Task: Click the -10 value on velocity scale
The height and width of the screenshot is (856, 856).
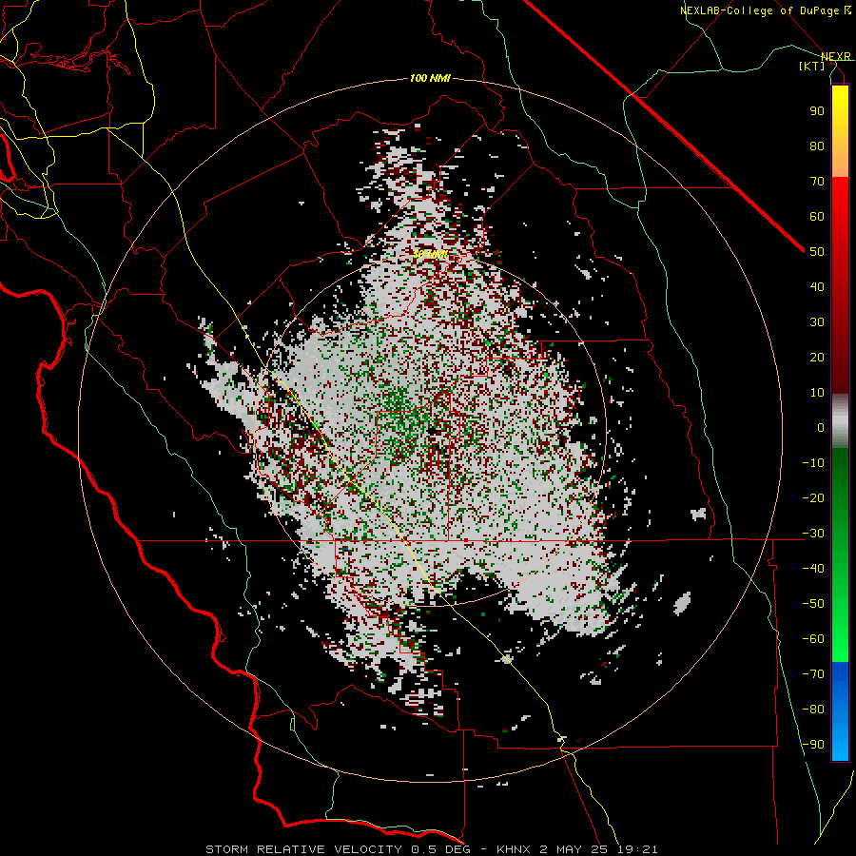Action: click(x=813, y=463)
